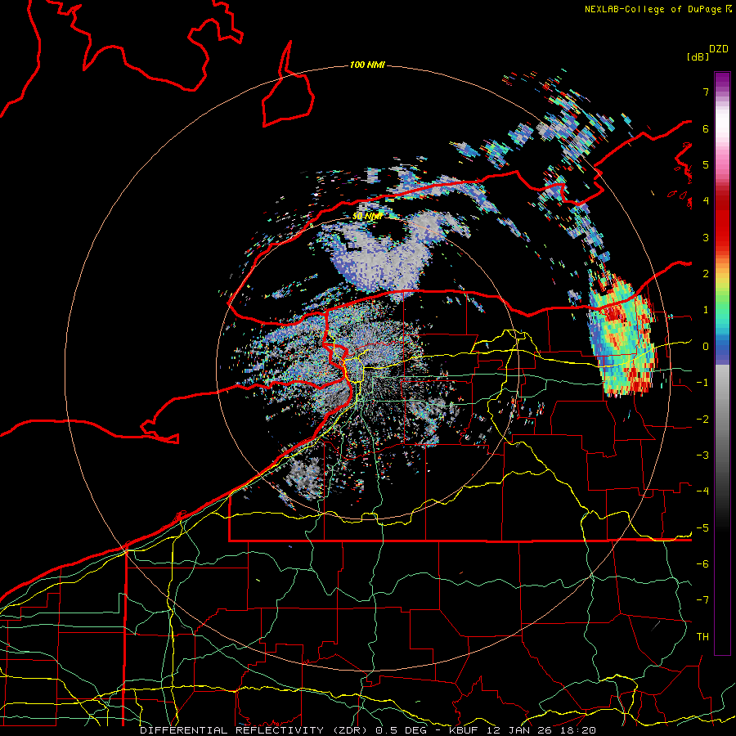Screen dimensions: 736x736
Task: Click the '50 NMI' range ring label
Action: tap(366, 217)
